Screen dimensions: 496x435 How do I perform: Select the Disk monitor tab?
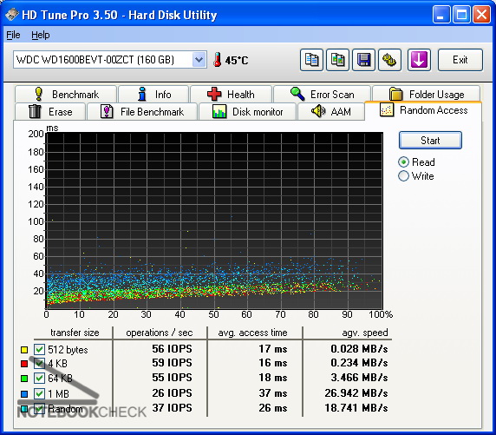coord(247,111)
